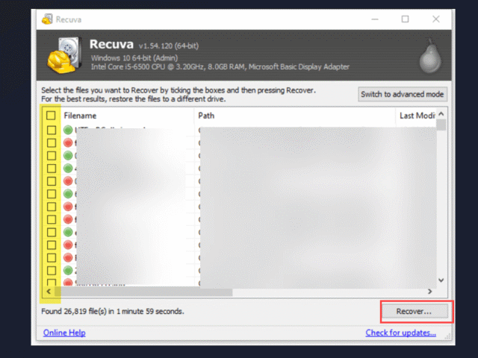478x358 pixels.
Task: Tick the checkbox of the fifth file row
Action: 52,181
